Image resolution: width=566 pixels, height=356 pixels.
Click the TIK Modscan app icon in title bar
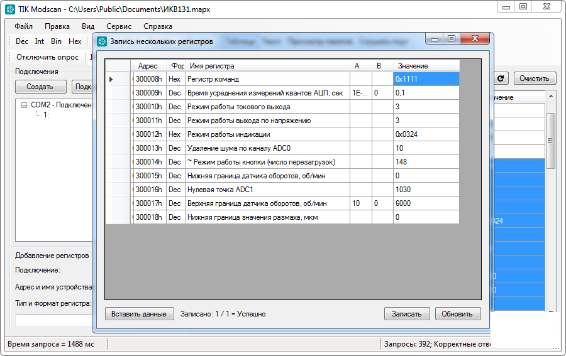pos(9,9)
